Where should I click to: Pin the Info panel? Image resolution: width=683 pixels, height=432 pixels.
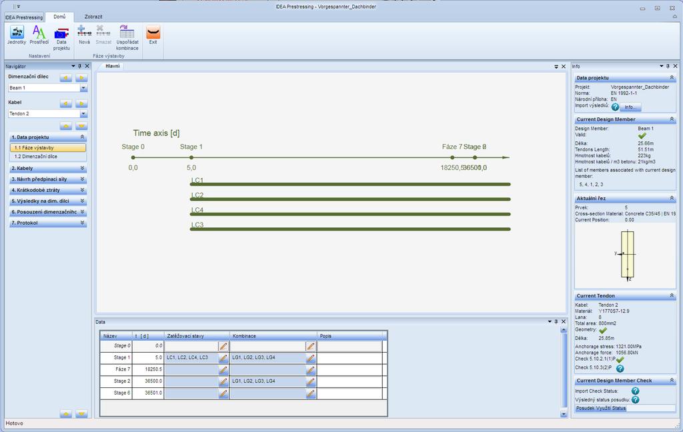668,66
